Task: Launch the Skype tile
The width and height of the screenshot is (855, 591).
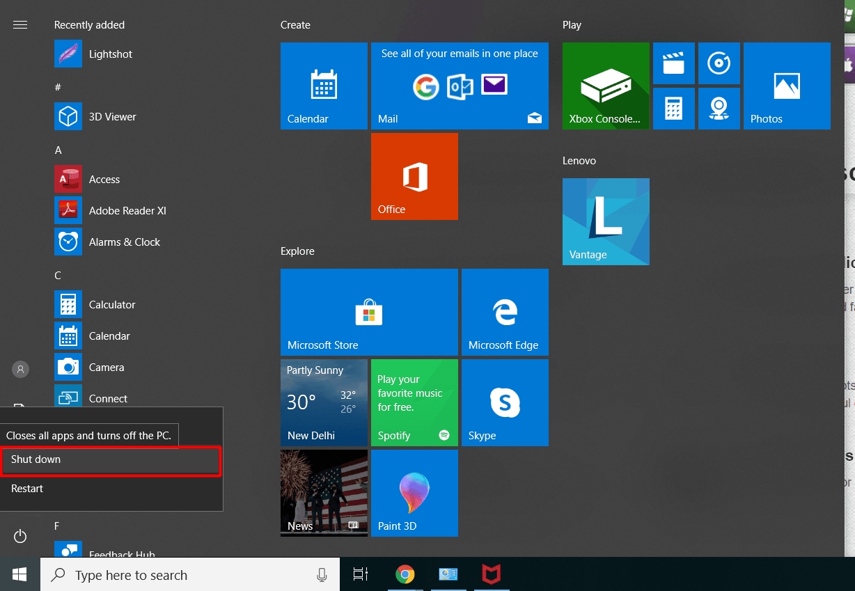Action: point(505,402)
